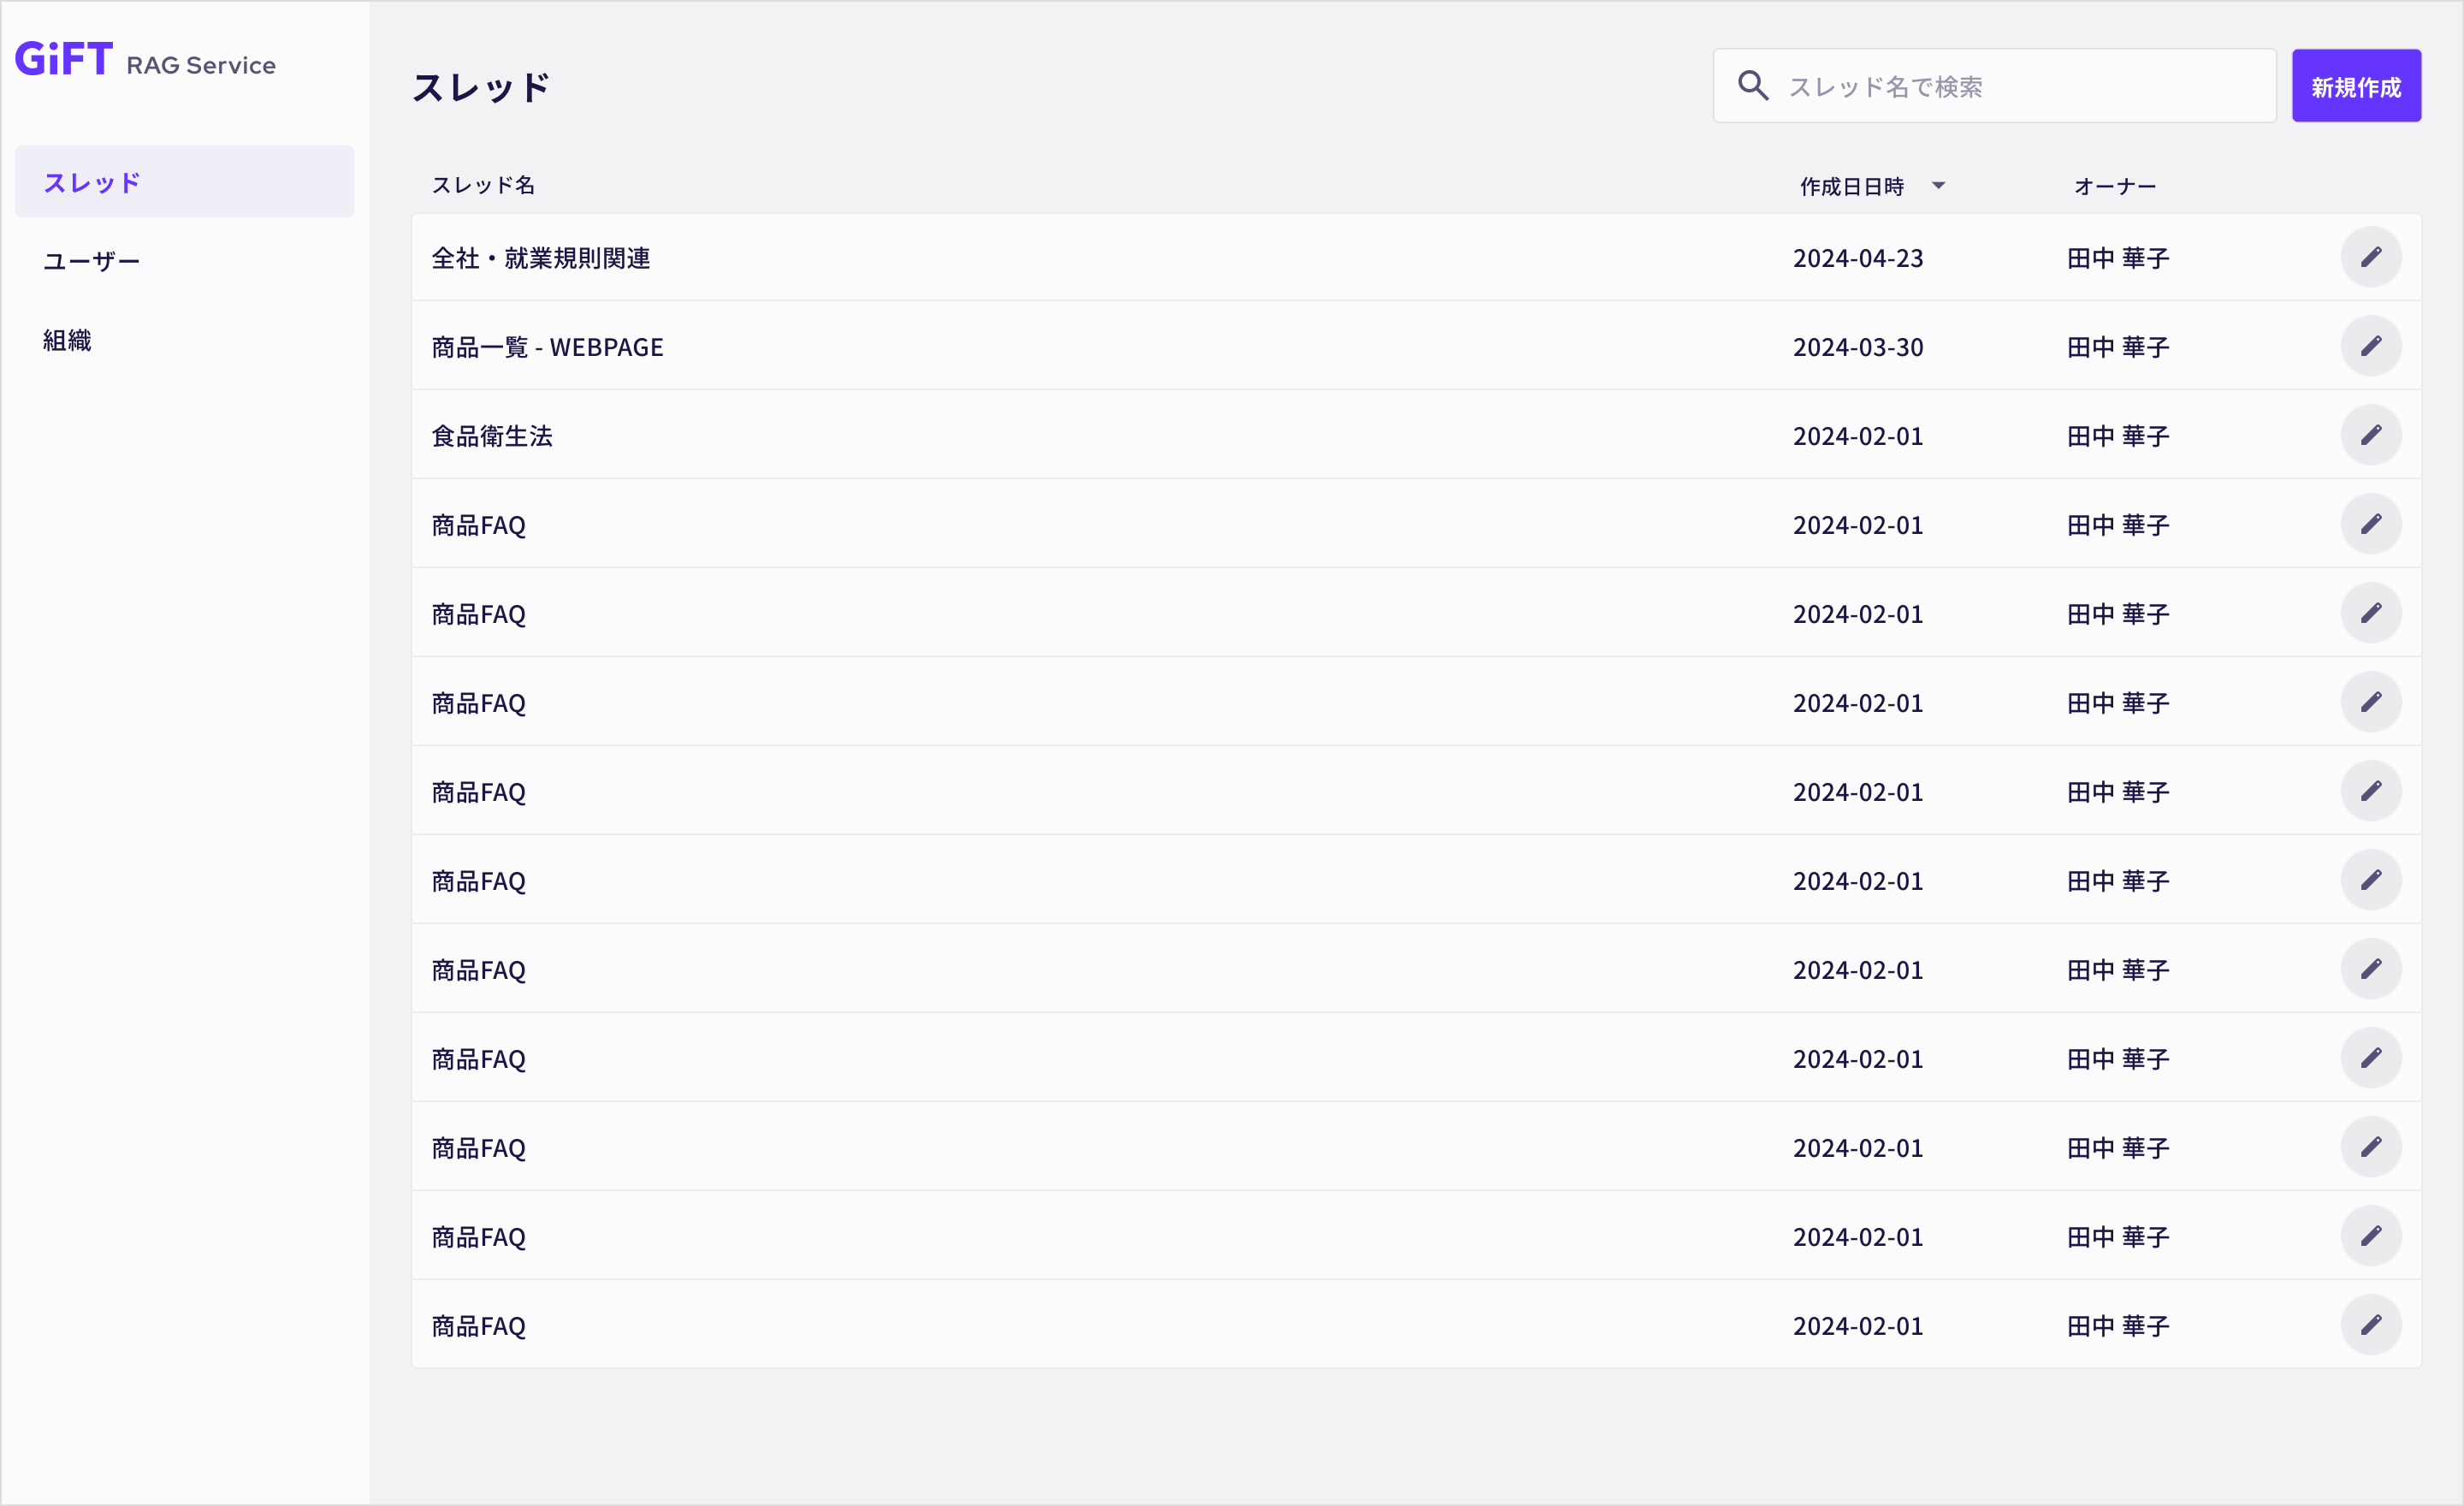Open the 食品衛生法 thread row
This screenshot has height=1506, width=2464.
(1416, 435)
